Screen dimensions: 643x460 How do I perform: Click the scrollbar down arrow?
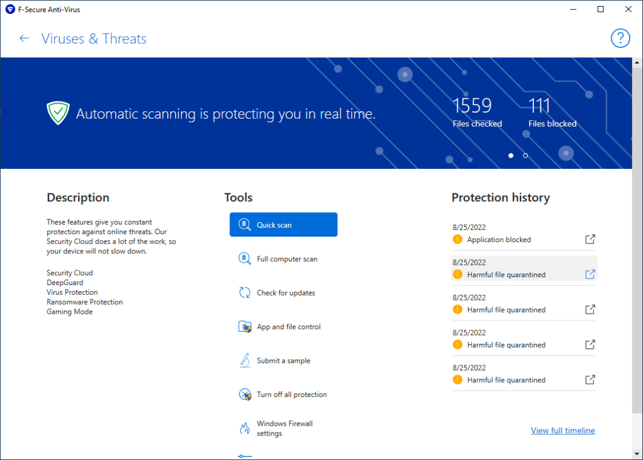(x=637, y=454)
